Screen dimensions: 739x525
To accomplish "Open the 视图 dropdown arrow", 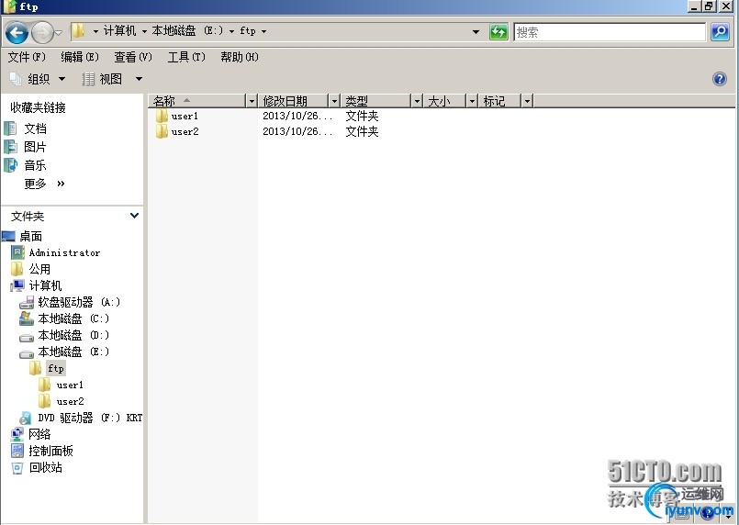I will 139,79.
